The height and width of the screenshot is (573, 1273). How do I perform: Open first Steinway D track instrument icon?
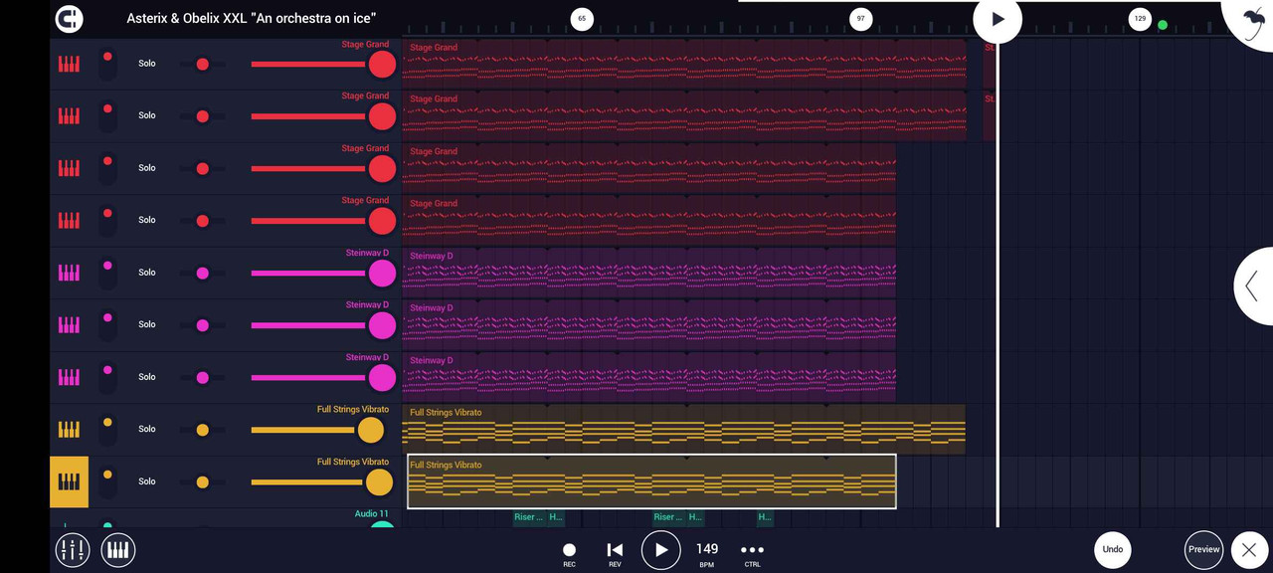tap(69, 273)
